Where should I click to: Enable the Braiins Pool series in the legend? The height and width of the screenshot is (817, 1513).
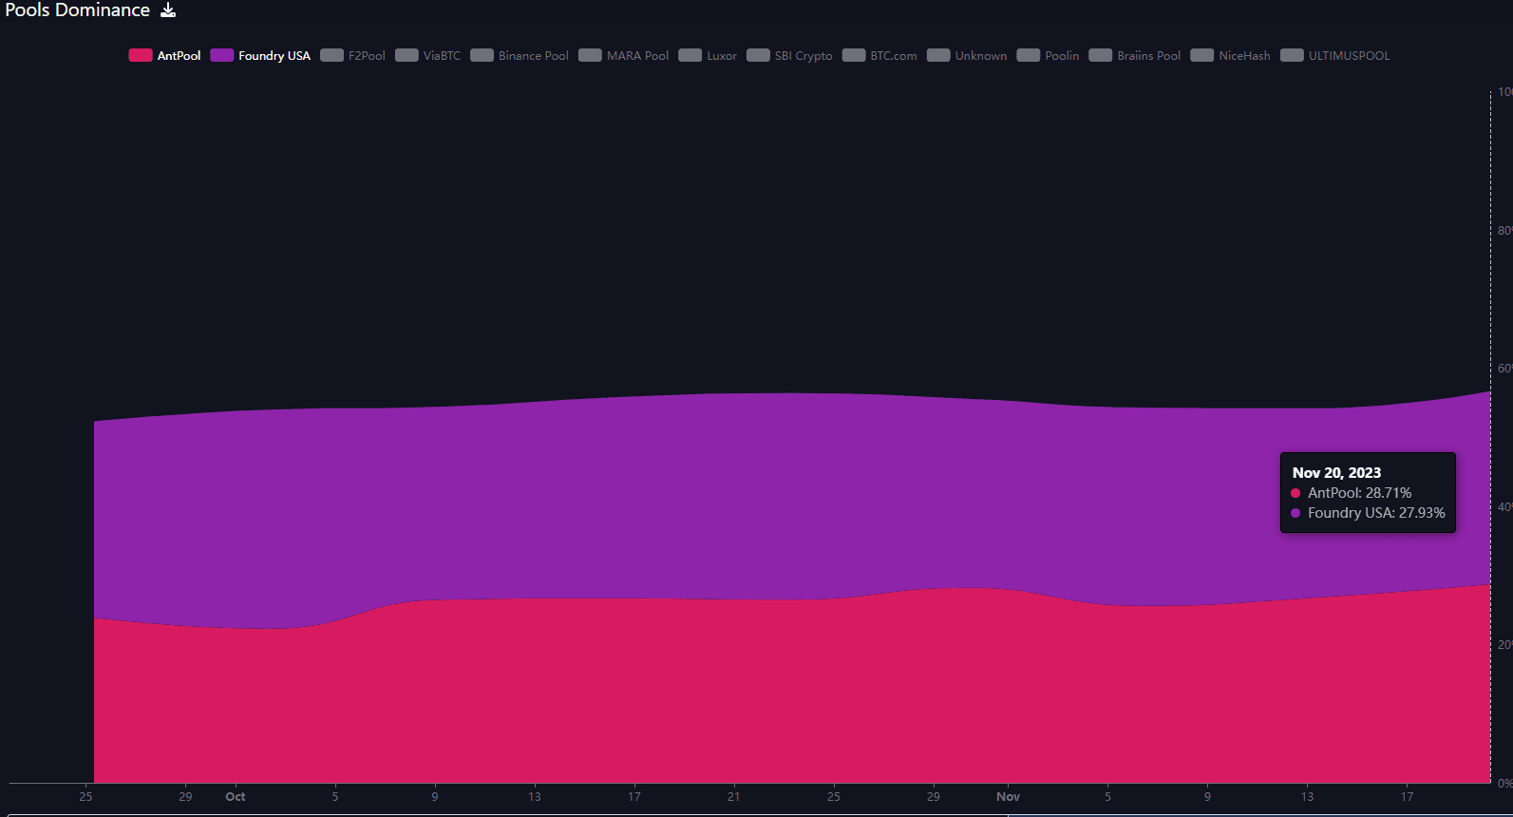point(1135,55)
